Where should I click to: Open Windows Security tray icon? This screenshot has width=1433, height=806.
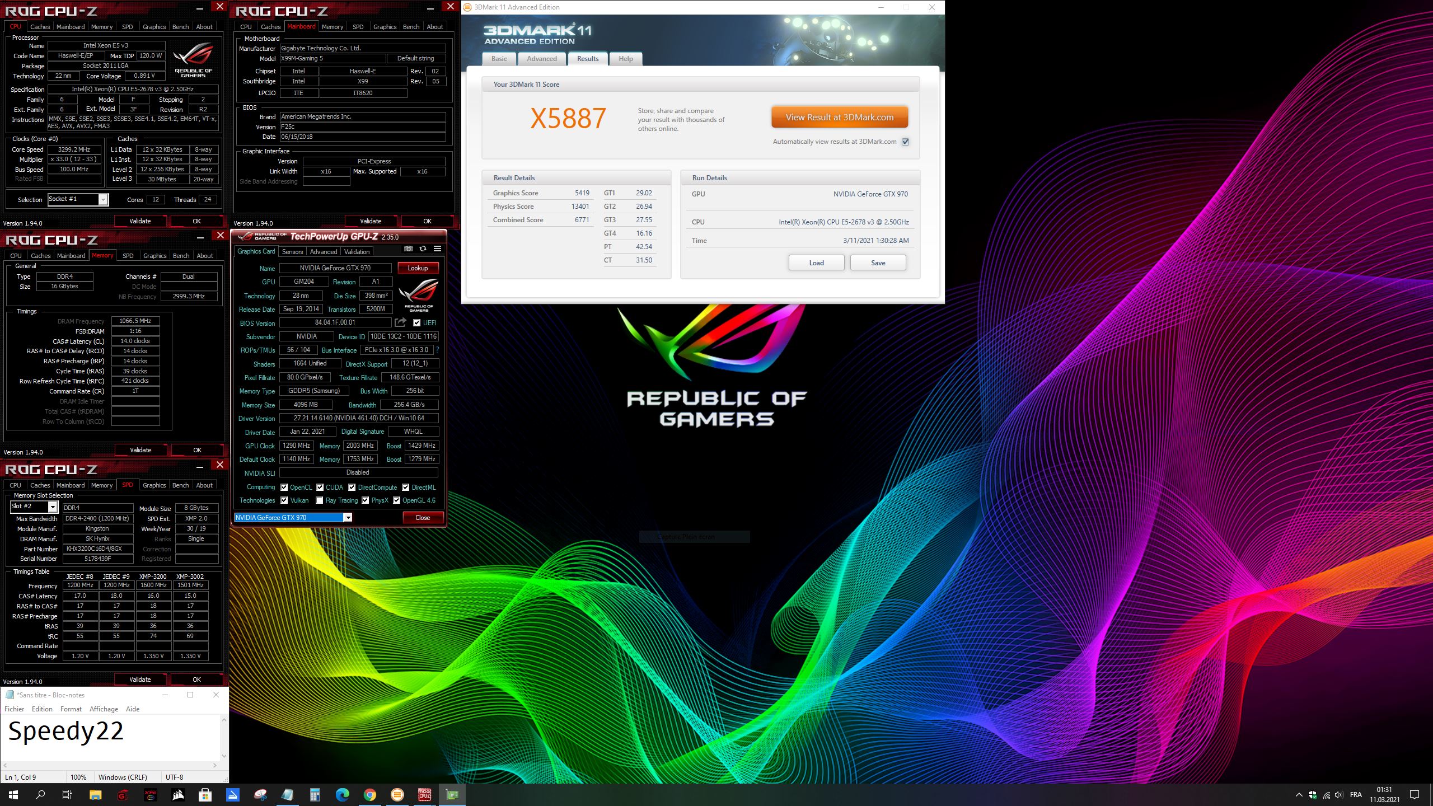point(1313,795)
